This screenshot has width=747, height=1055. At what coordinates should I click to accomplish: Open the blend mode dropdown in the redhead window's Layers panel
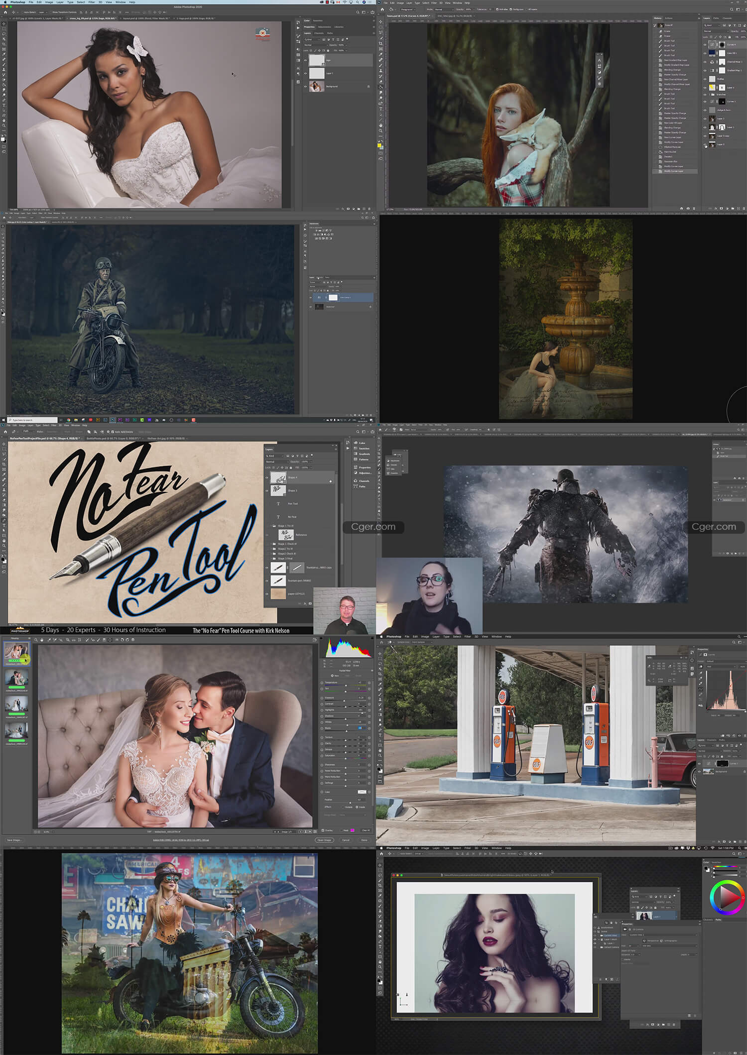tap(716, 31)
